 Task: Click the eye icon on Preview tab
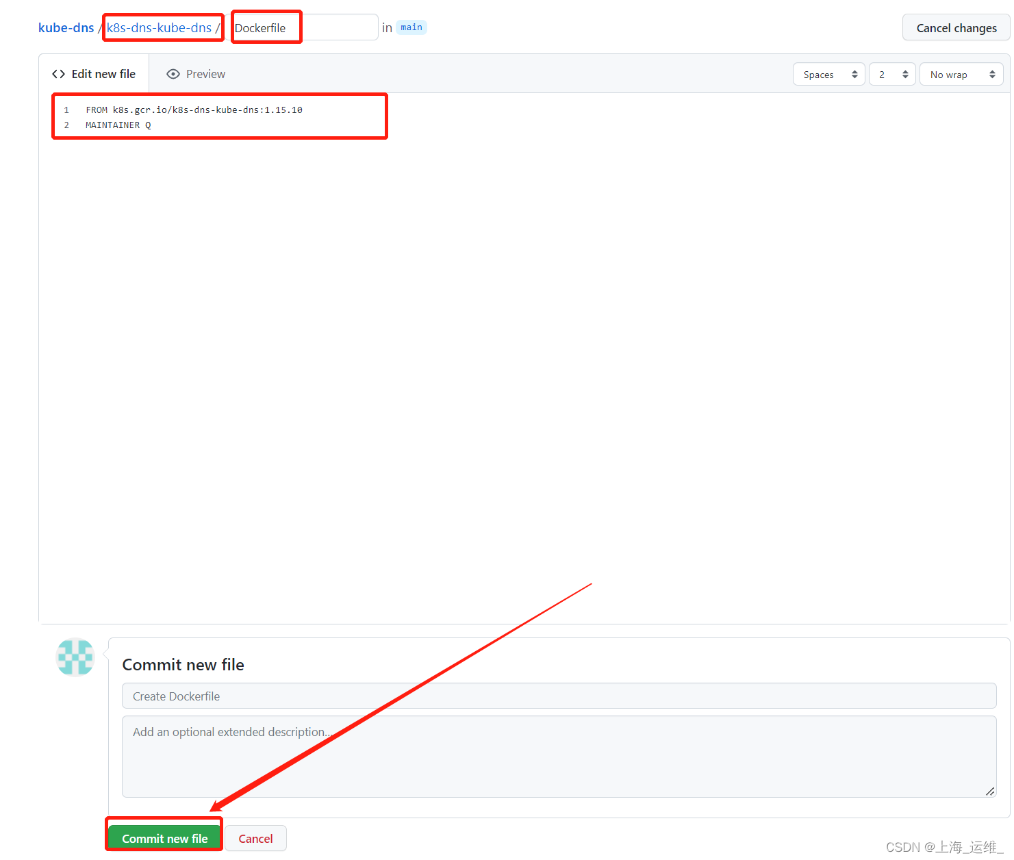173,74
